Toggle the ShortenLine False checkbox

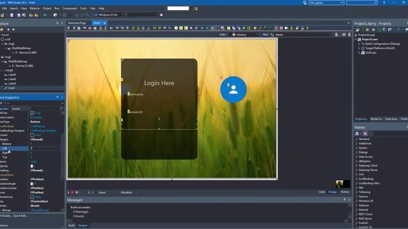(32, 197)
